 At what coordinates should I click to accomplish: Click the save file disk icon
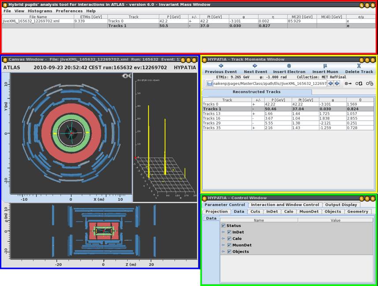point(210,83)
